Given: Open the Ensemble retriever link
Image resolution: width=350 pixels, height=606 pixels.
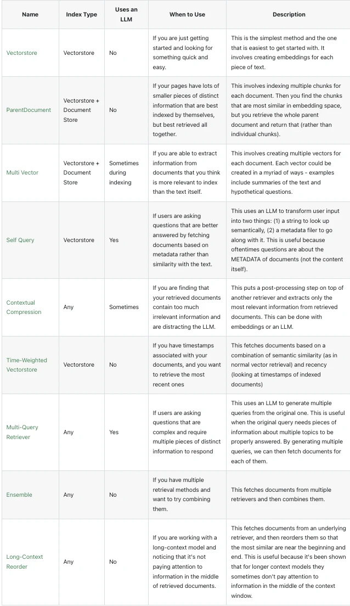Looking at the screenshot, I should (19, 495).
